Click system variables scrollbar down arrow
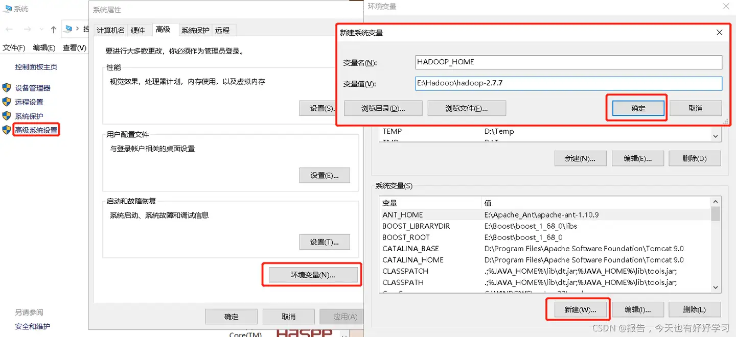The image size is (736, 337). 716,287
